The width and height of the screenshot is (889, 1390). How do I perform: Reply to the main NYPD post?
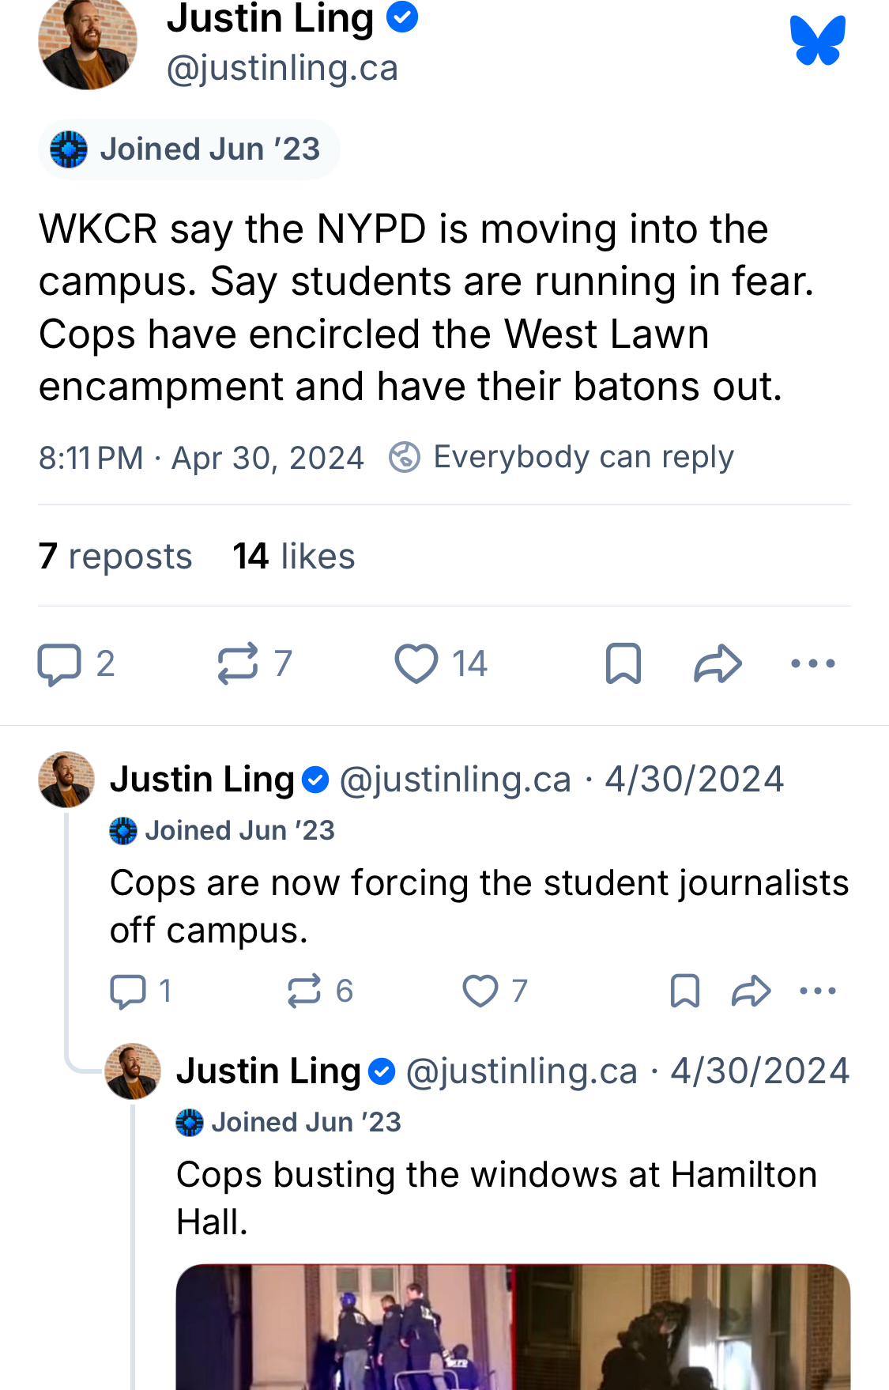pyautogui.click(x=60, y=663)
